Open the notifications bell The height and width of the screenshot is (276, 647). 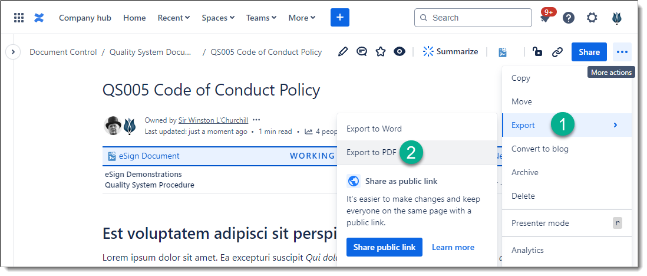coord(545,18)
